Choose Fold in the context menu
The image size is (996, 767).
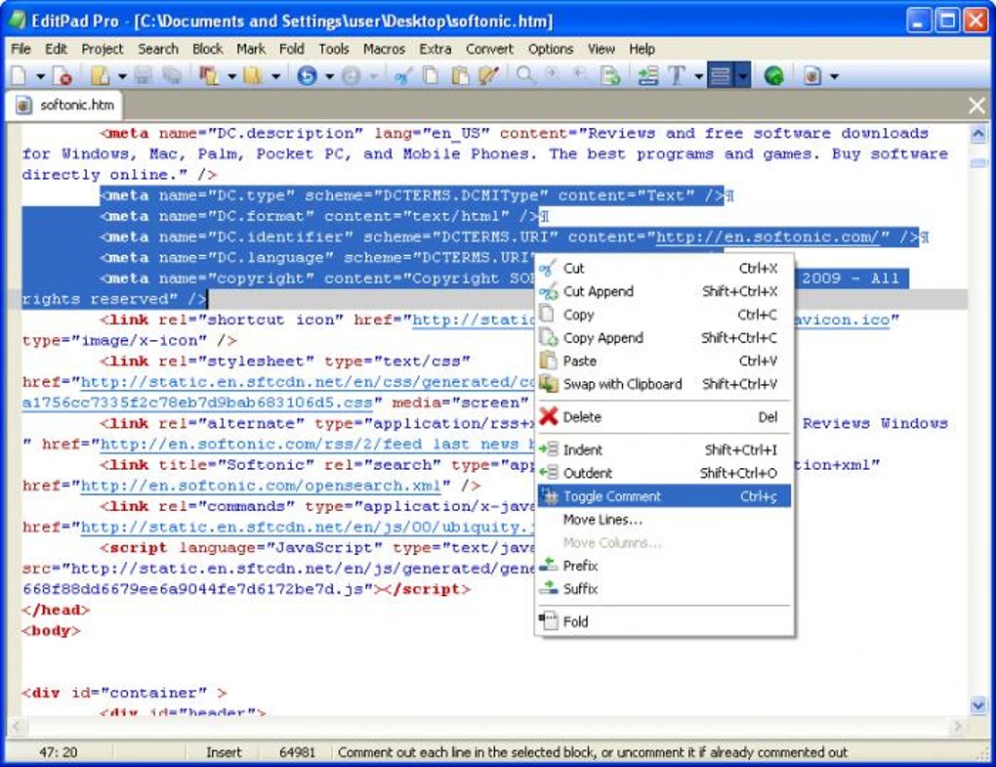point(664,621)
